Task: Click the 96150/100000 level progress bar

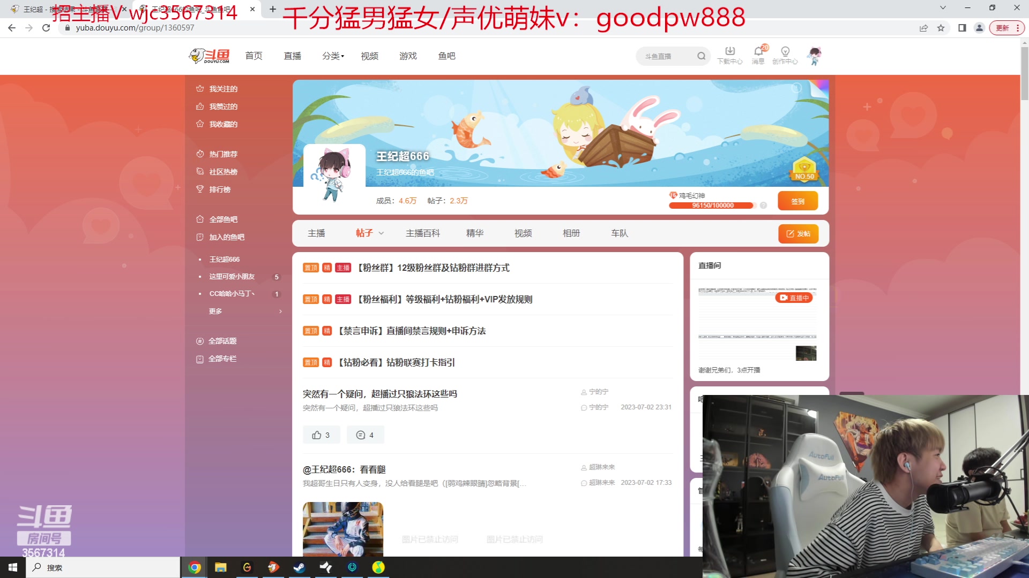Action: [x=712, y=206]
